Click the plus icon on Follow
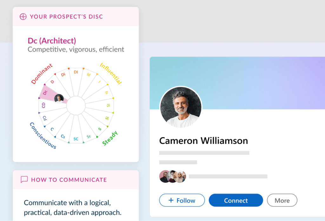This screenshot has height=221, width=325. pyautogui.click(x=171, y=200)
